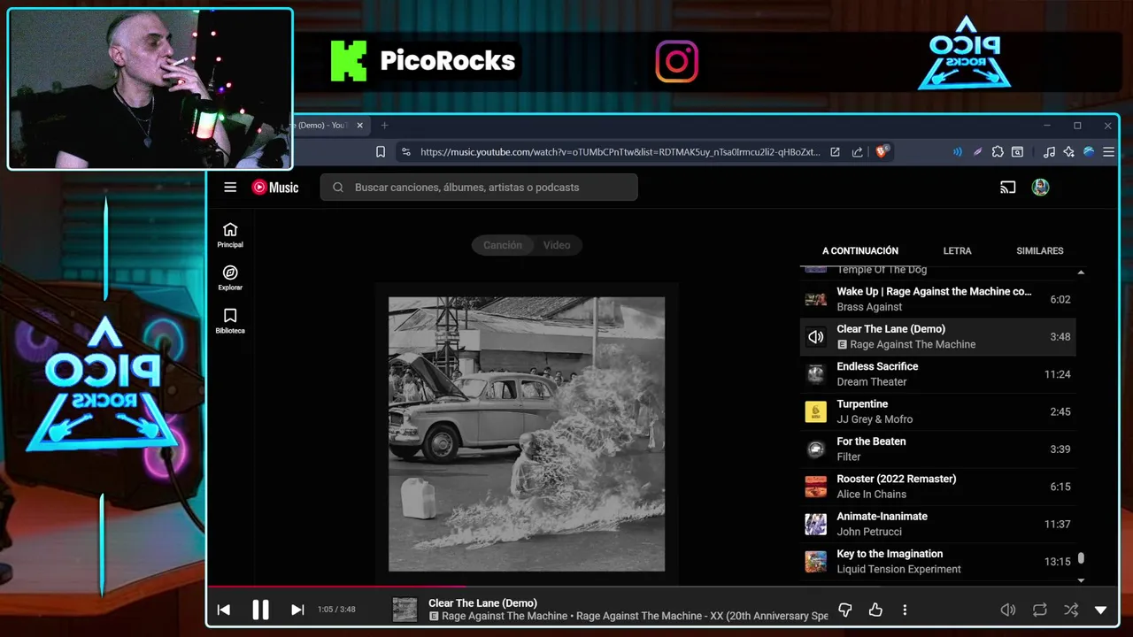
Task: Click the YouTube Music logo
Action: tap(275, 187)
